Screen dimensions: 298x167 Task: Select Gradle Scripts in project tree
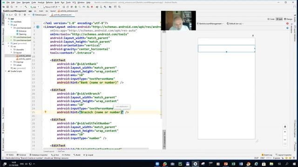15,71
